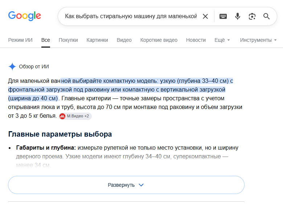The image size is (283, 206).
Task: Click inside the search query field
Action: pyautogui.click(x=131, y=16)
